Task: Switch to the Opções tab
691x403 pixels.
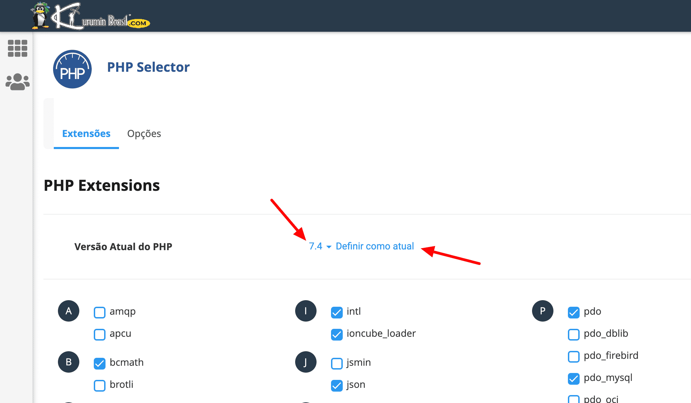Action: 144,134
